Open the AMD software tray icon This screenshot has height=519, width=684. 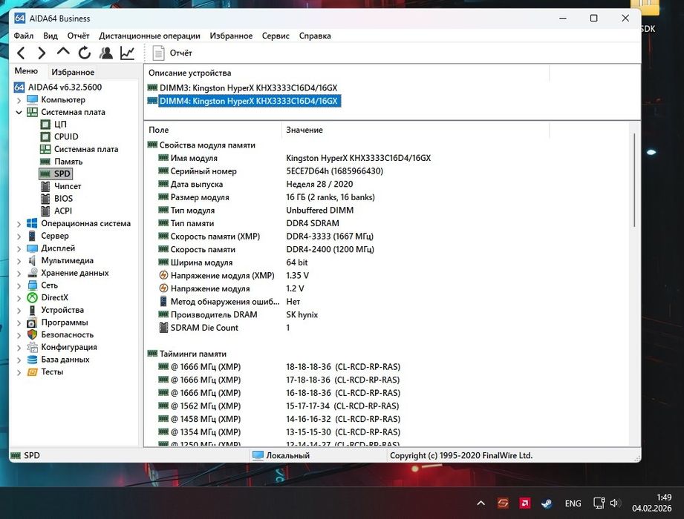525,503
